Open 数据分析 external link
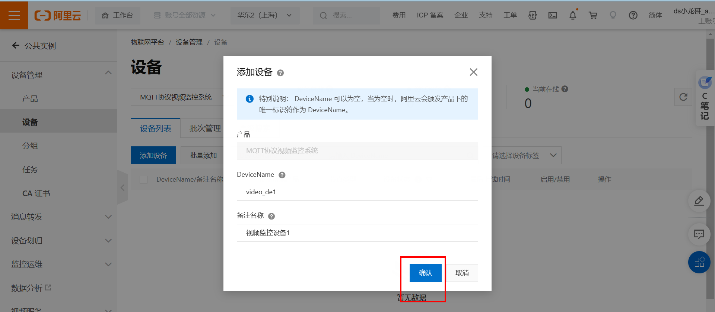This screenshot has width=715, height=312. point(31,288)
